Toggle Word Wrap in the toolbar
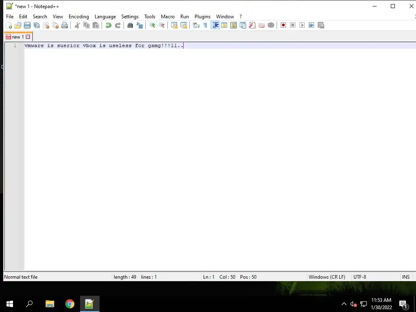416x312 pixels. click(196, 25)
